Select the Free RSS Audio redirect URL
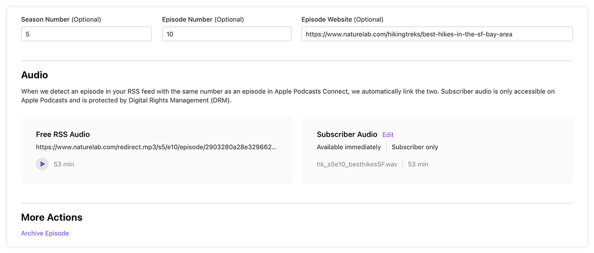Viewport: 594px width, 253px height. click(156, 147)
